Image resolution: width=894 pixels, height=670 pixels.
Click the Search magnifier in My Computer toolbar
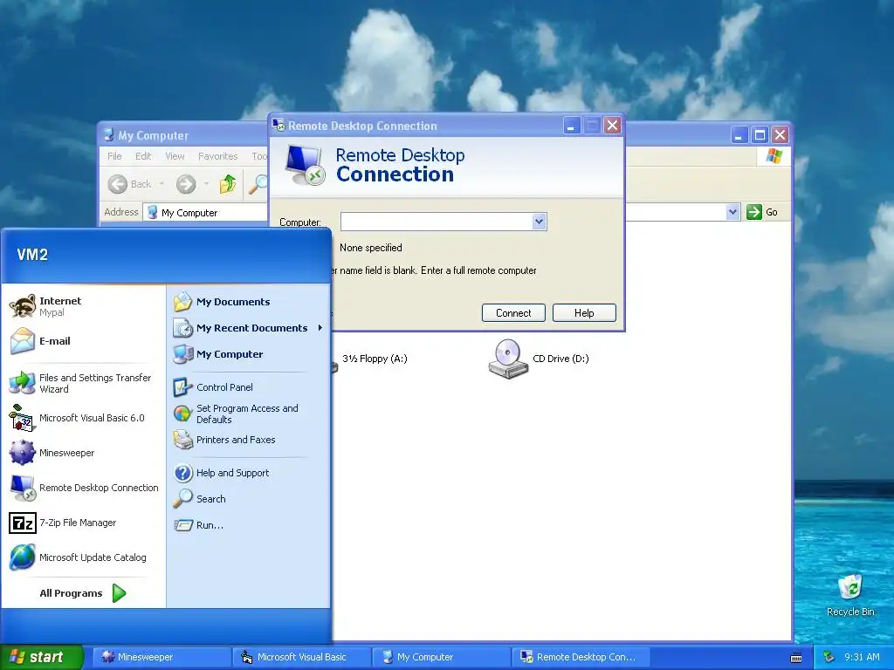(x=258, y=184)
